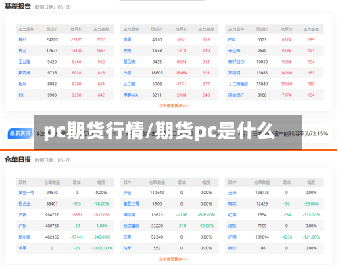338x265 pixels.
Task: Open 棉纱 link with 186 receipts
Action: [232, 248]
